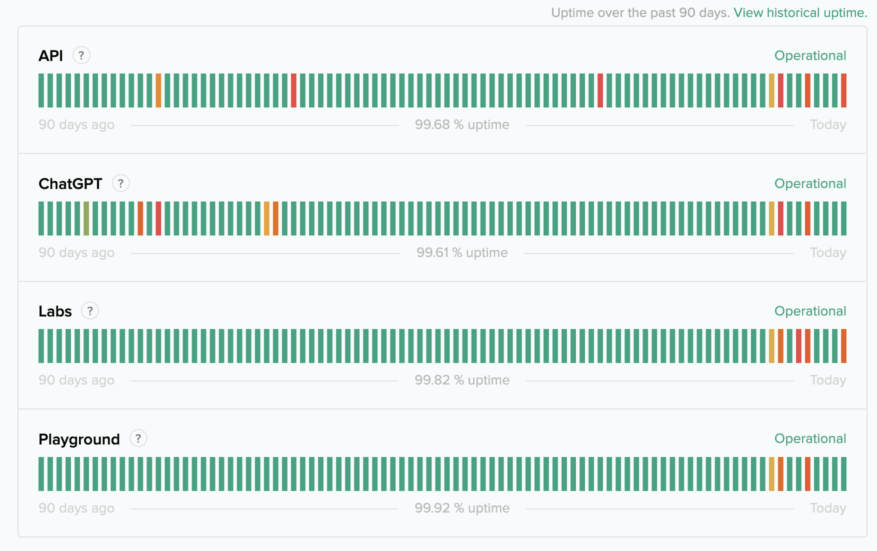Click the ChatGPT component name
The height and width of the screenshot is (551, 877).
[70, 183]
